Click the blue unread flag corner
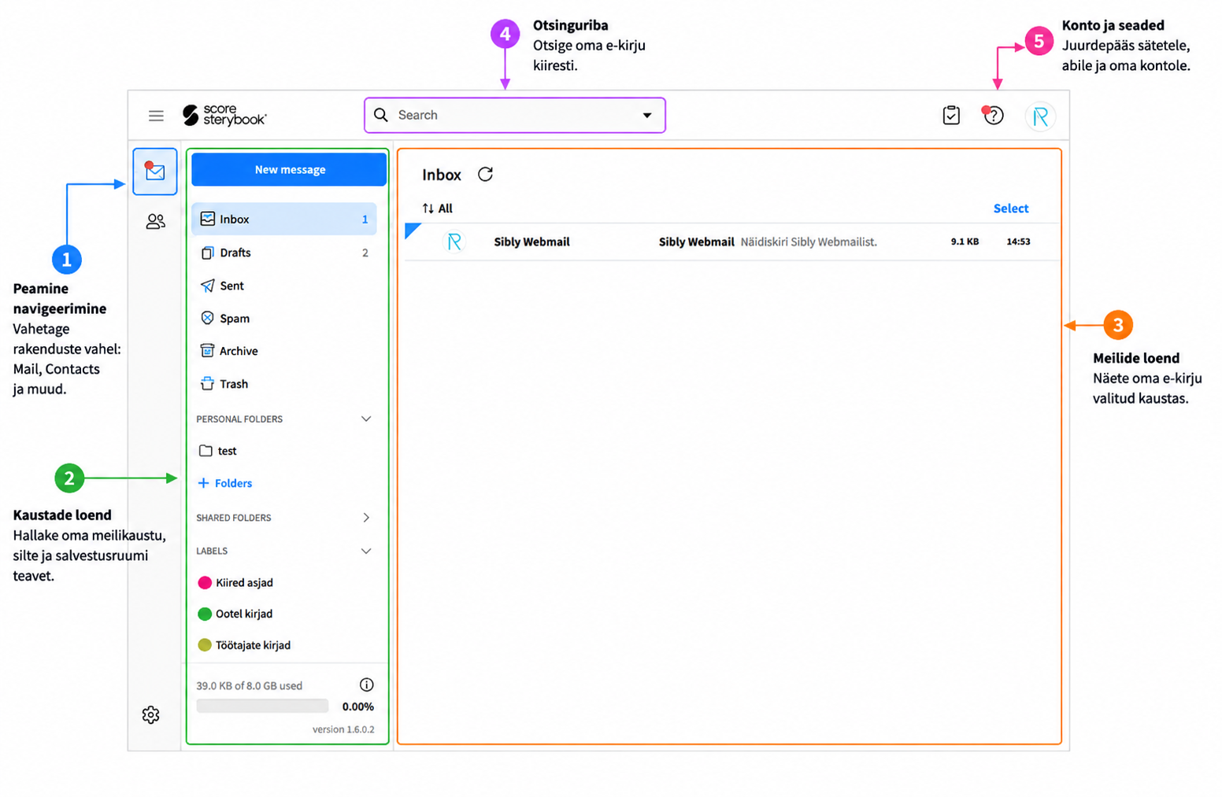The height and width of the screenshot is (797, 1222). (x=412, y=231)
